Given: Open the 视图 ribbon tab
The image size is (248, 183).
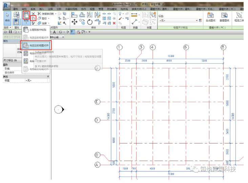Looking at the screenshot, I should pyautogui.click(x=92, y=9).
